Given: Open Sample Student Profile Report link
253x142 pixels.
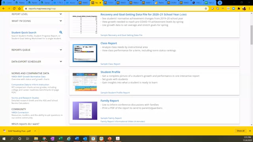Looking at the screenshot, I should [115, 93].
